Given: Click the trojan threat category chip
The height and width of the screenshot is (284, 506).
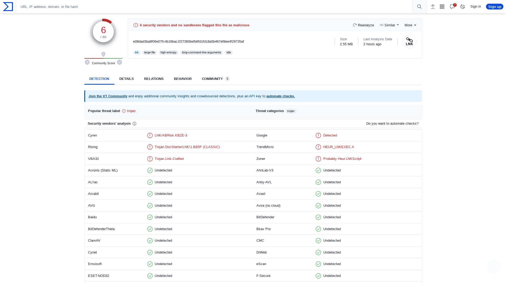Looking at the screenshot, I should [291, 111].
